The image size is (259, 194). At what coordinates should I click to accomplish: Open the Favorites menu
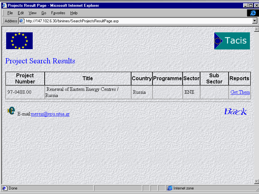(58, 13)
